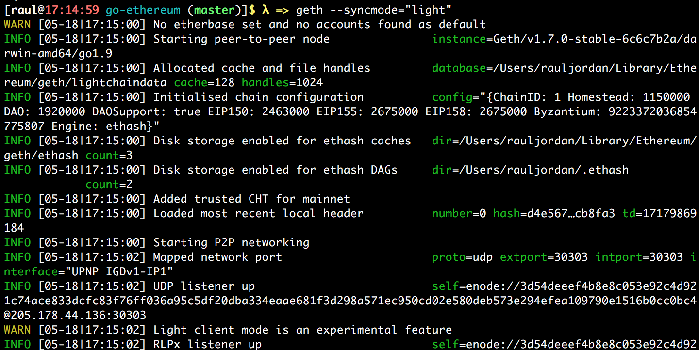Click the WARN label on the Light client line
699x350 pixels.
(x=17, y=330)
